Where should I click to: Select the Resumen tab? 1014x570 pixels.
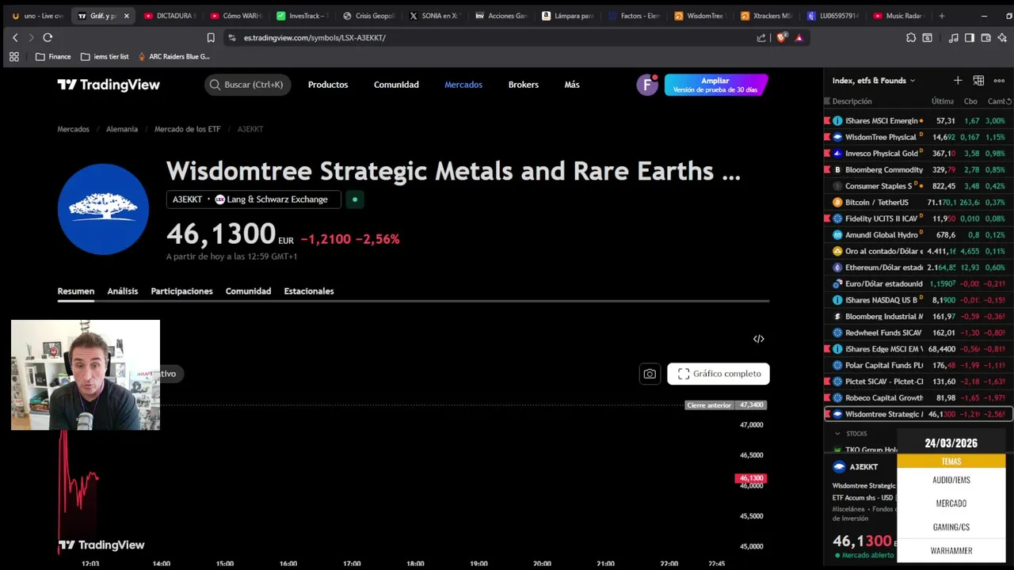75,291
